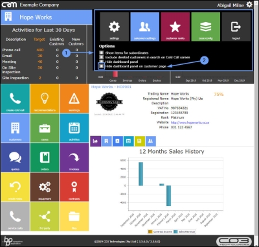Open the equipment gears tile
This screenshot has width=259, height=247.
(45, 187)
